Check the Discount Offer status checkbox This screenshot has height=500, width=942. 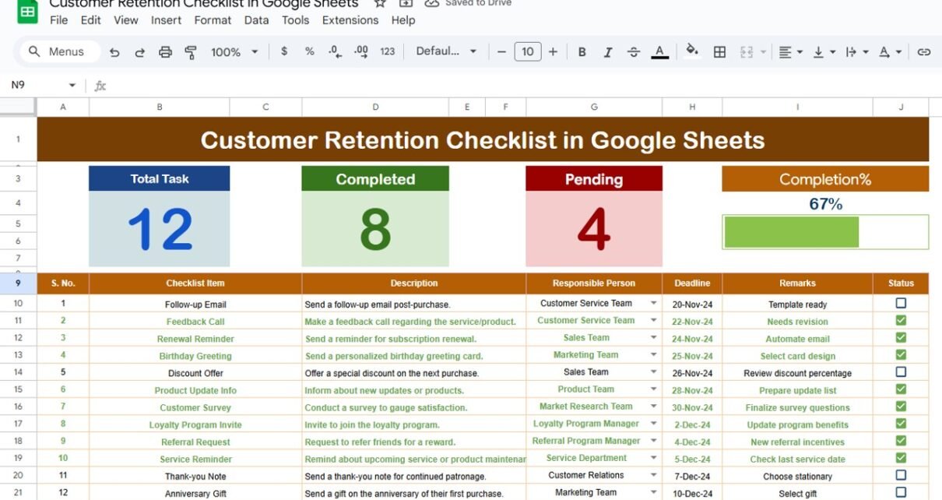901,371
